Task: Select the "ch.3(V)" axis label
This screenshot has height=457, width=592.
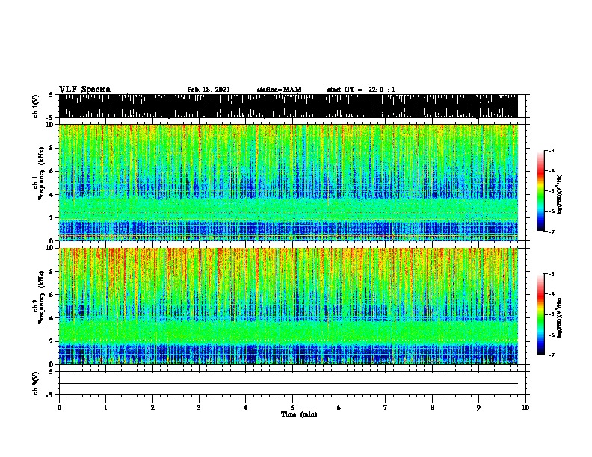Action: pos(36,383)
